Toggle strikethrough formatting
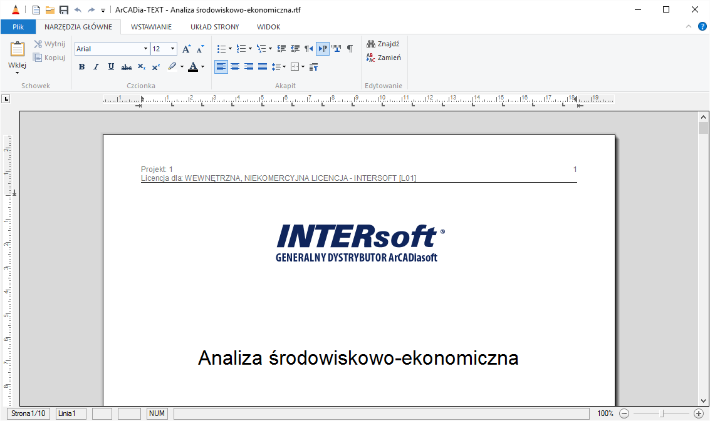This screenshot has width=710, height=421. [x=127, y=67]
